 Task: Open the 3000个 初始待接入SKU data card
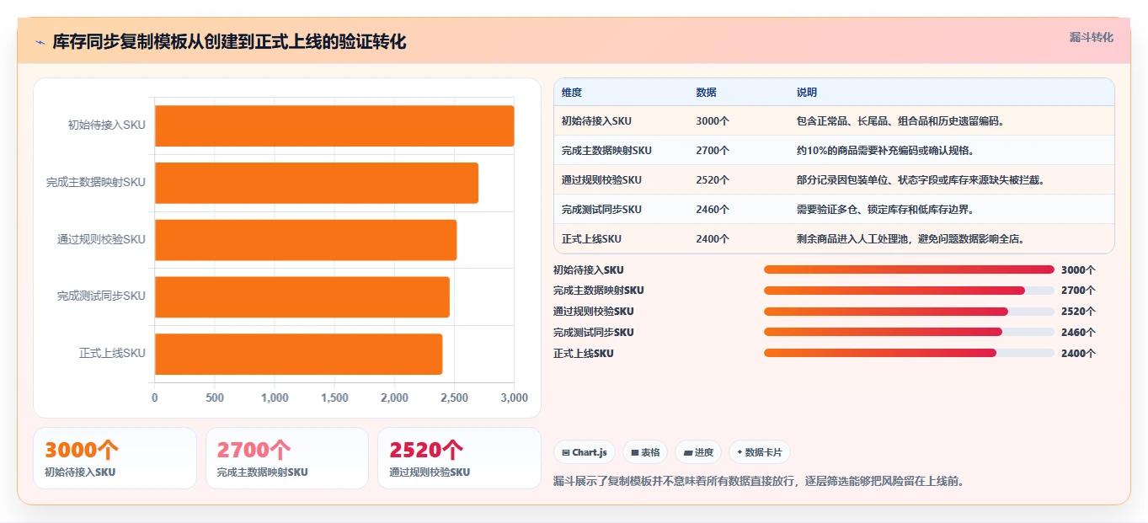coord(115,458)
